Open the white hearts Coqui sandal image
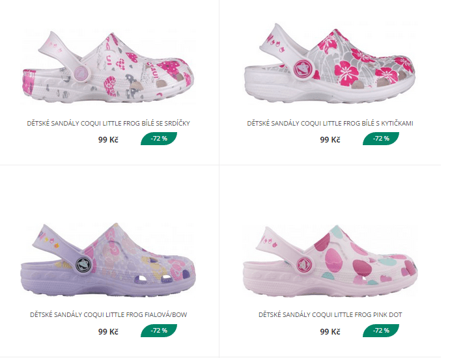Viewport: 450px width, 358px height. (108, 65)
